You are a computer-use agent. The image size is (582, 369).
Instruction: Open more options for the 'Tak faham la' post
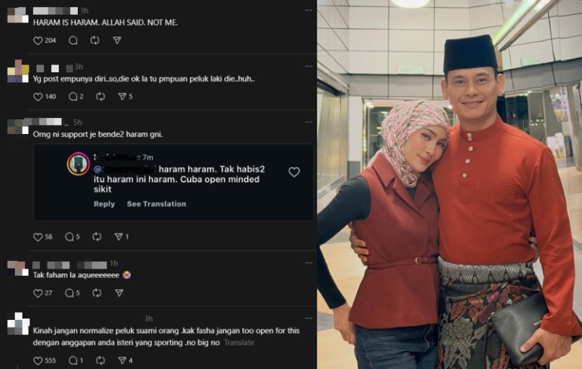coord(309,263)
